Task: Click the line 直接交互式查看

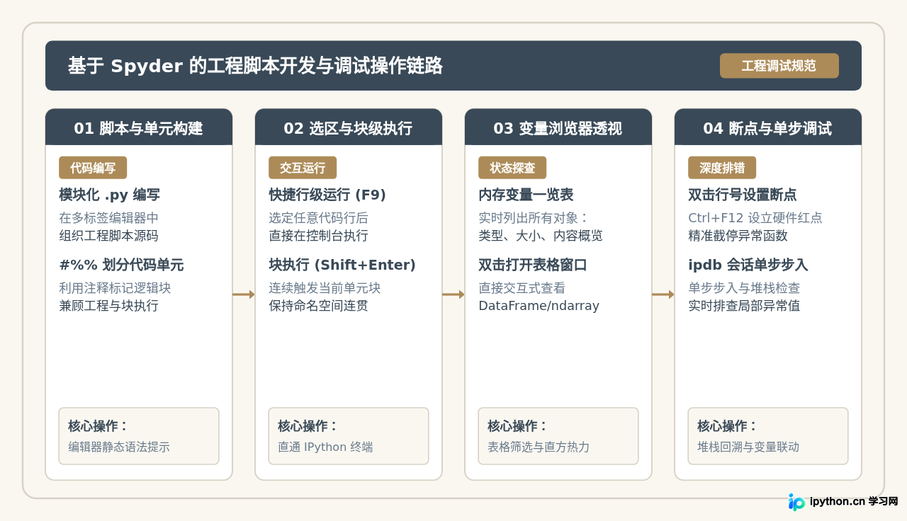Action: click(522, 288)
